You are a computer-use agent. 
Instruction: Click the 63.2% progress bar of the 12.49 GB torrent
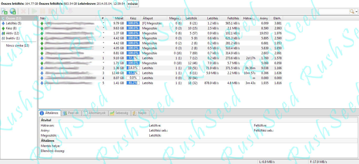(x=133, y=73)
